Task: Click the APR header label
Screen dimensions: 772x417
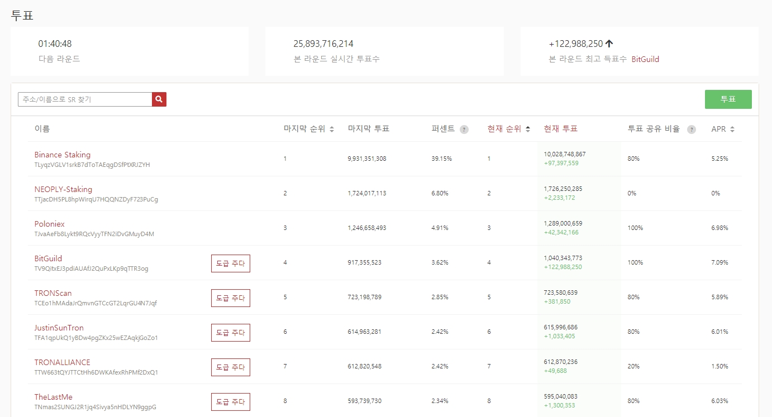Action: pos(718,129)
